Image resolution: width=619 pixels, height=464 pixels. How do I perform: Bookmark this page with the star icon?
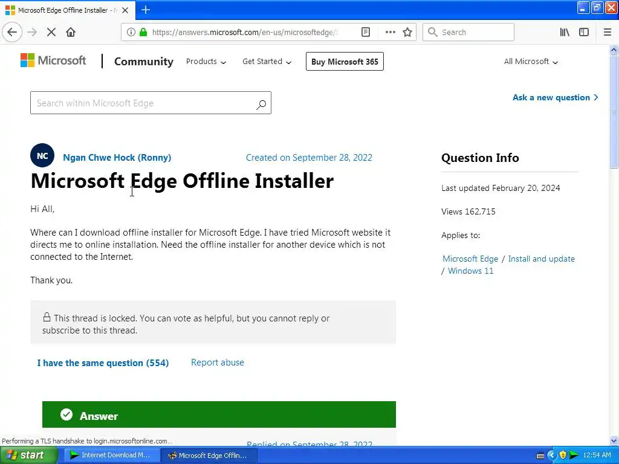coord(407,32)
